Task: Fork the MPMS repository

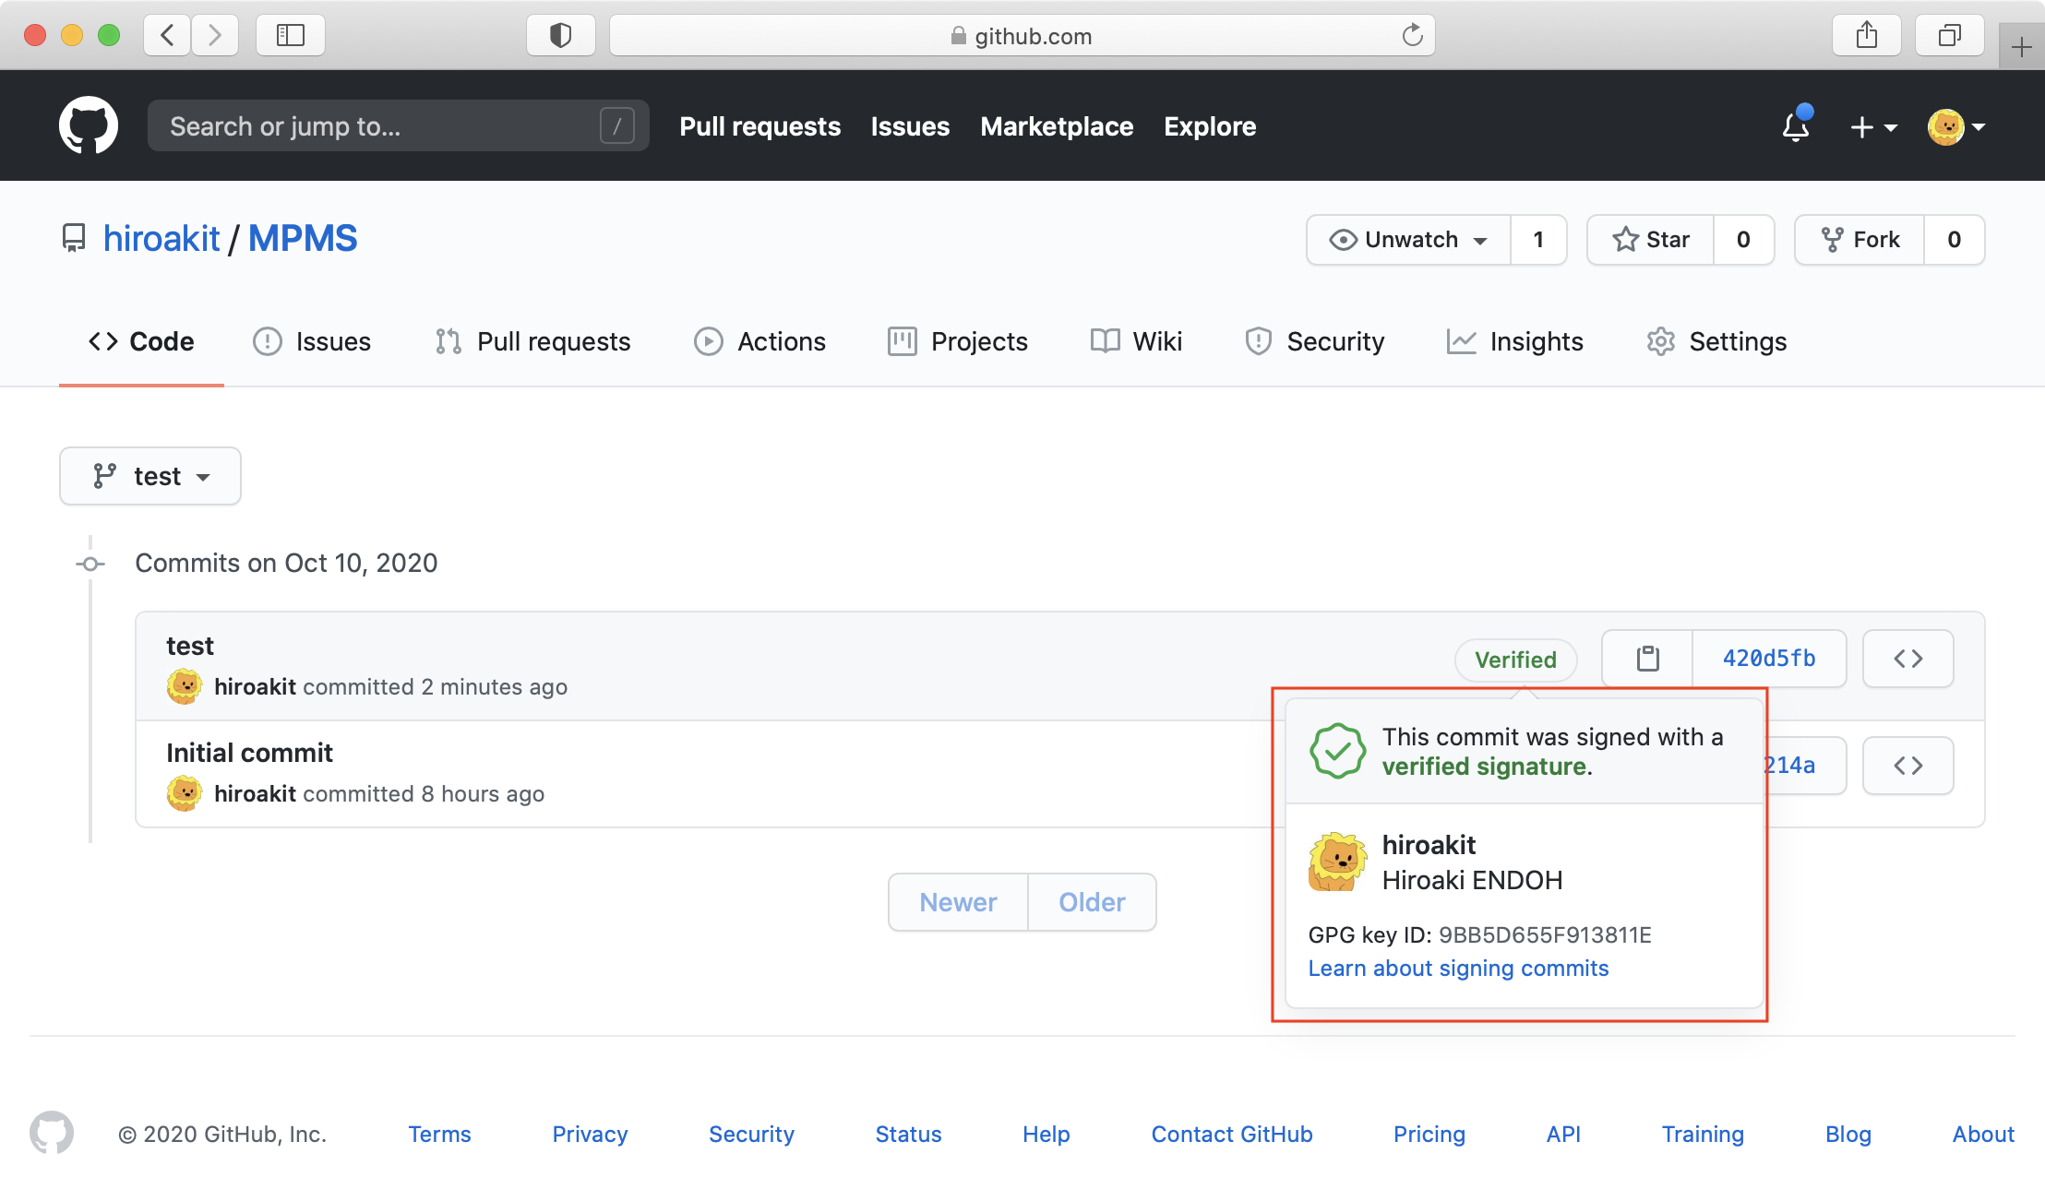Action: coord(1860,240)
